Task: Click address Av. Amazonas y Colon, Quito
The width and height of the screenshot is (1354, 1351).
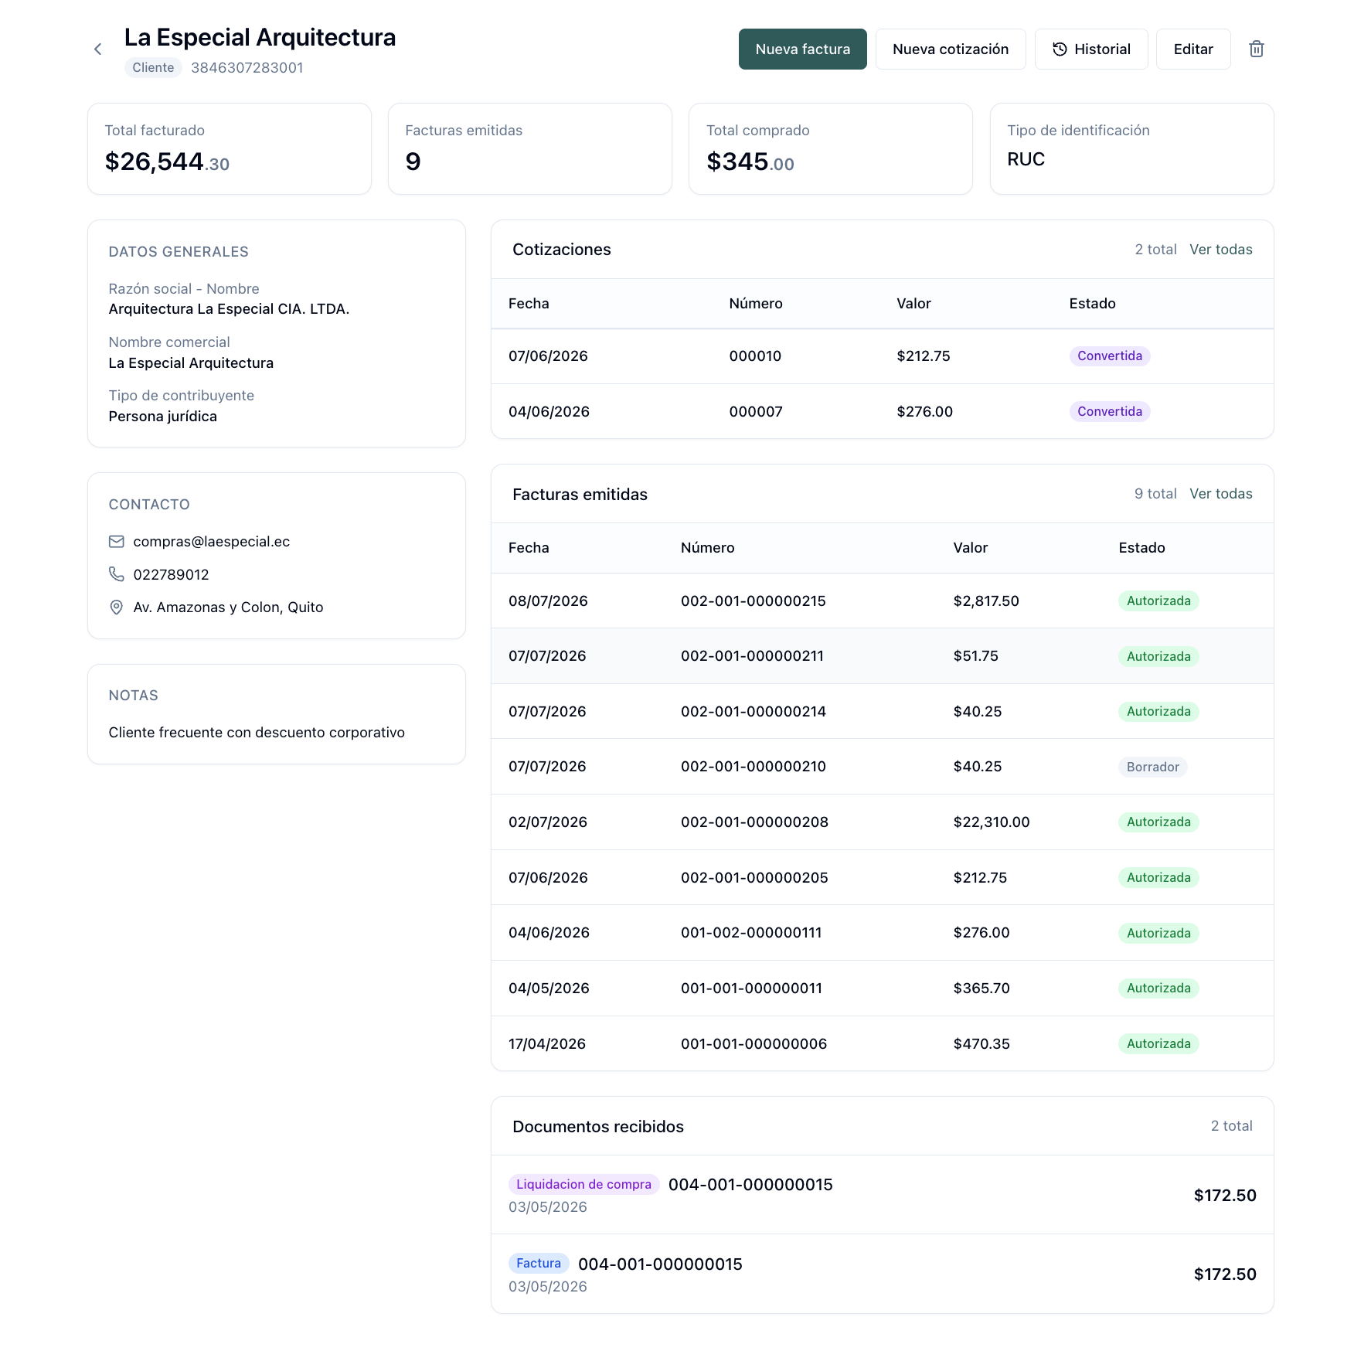Action: pyautogui.click(x=228, y=607)
